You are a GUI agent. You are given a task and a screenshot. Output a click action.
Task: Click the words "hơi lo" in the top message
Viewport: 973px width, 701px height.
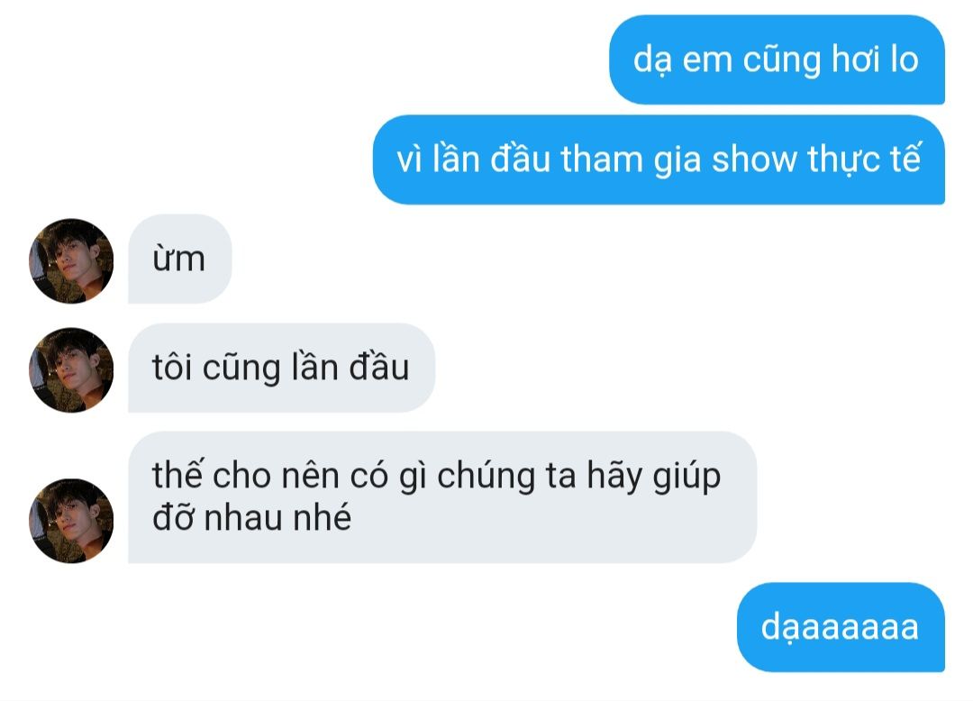click(x=876, y=59)
